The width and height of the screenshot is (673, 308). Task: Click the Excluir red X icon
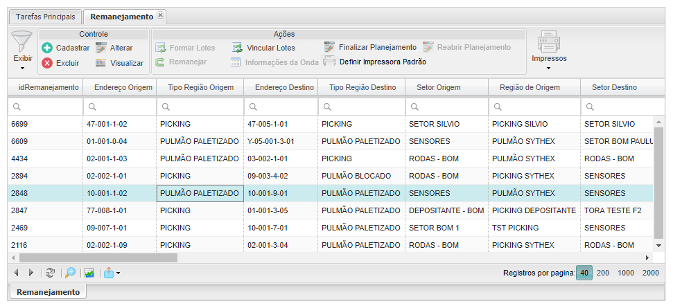47,63
